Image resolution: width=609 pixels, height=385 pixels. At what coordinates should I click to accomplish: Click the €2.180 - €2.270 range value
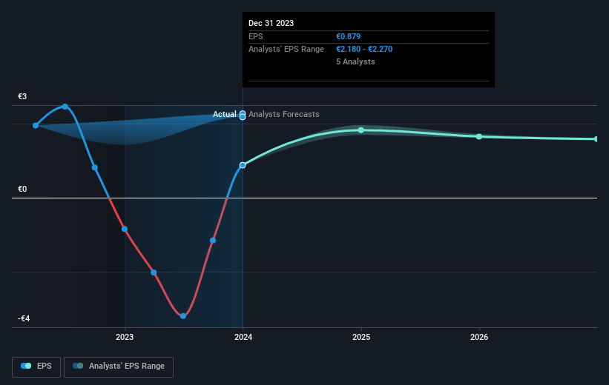point(364,50)
